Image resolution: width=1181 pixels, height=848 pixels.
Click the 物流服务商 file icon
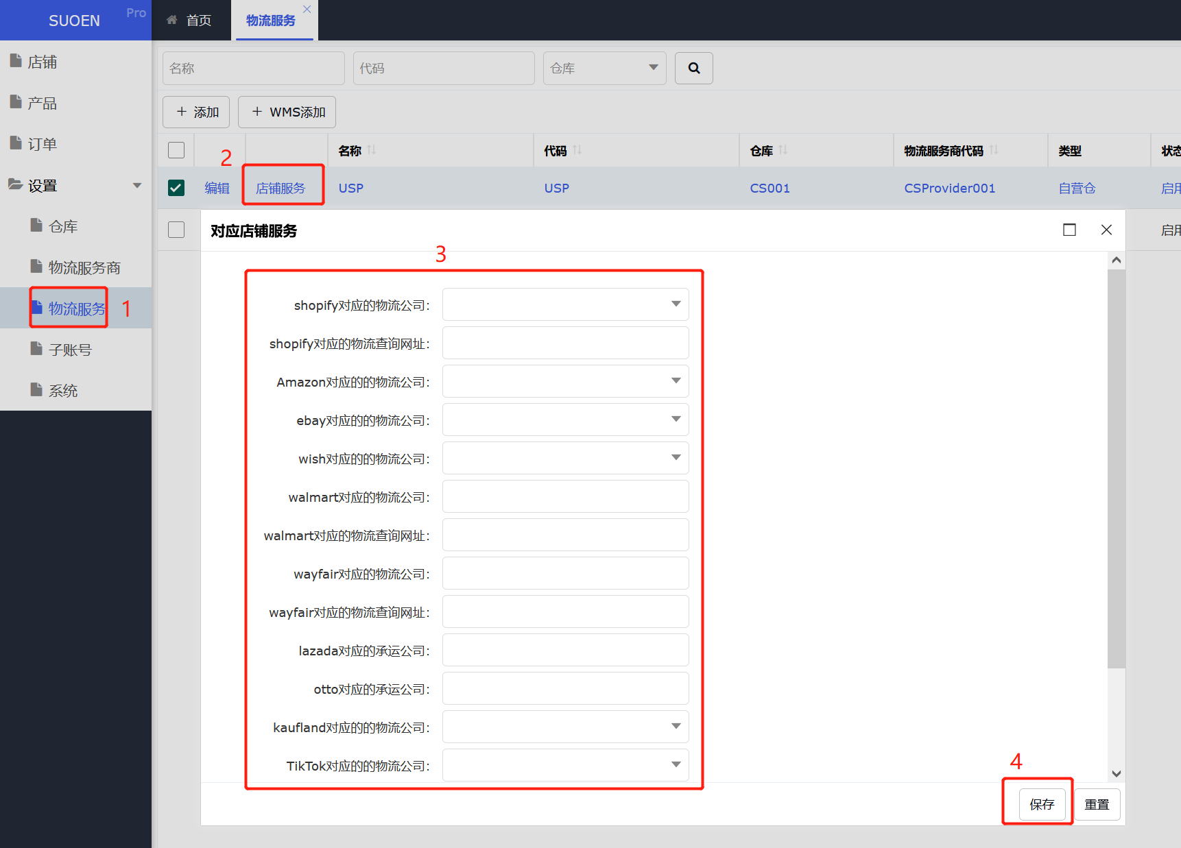point(36,267)
